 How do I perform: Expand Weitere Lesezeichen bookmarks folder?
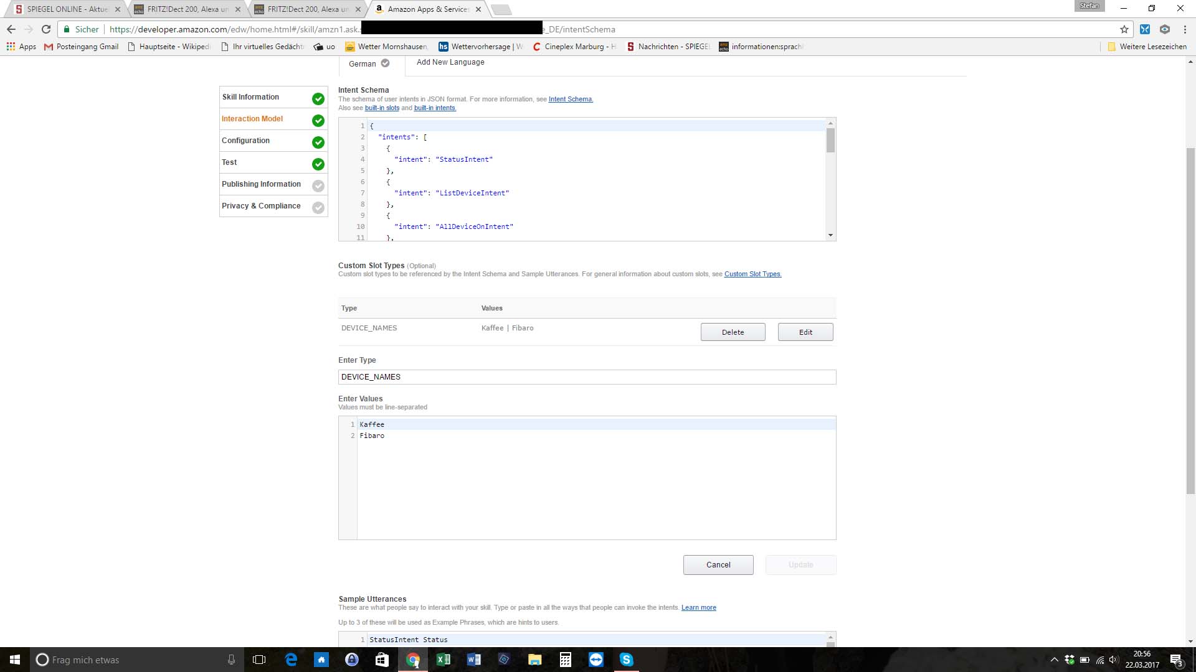1147,47
